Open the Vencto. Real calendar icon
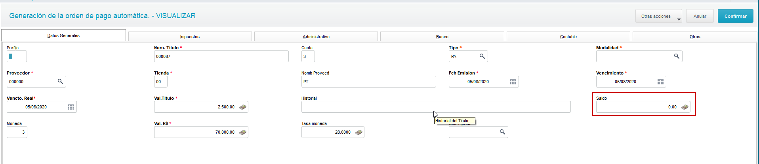The width and height of the screenshot is (759, 164). pos(71,107)
